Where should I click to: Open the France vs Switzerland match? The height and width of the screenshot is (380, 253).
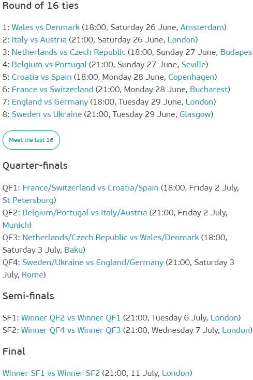(53, 90)
